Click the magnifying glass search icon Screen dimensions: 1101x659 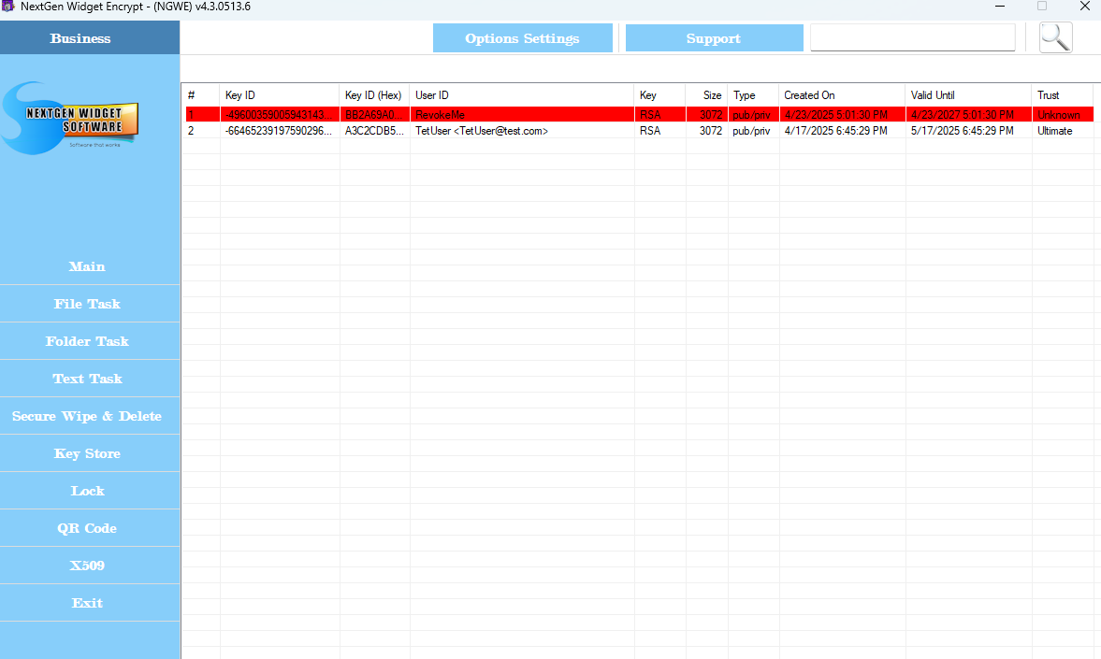tap(1055, 38)
